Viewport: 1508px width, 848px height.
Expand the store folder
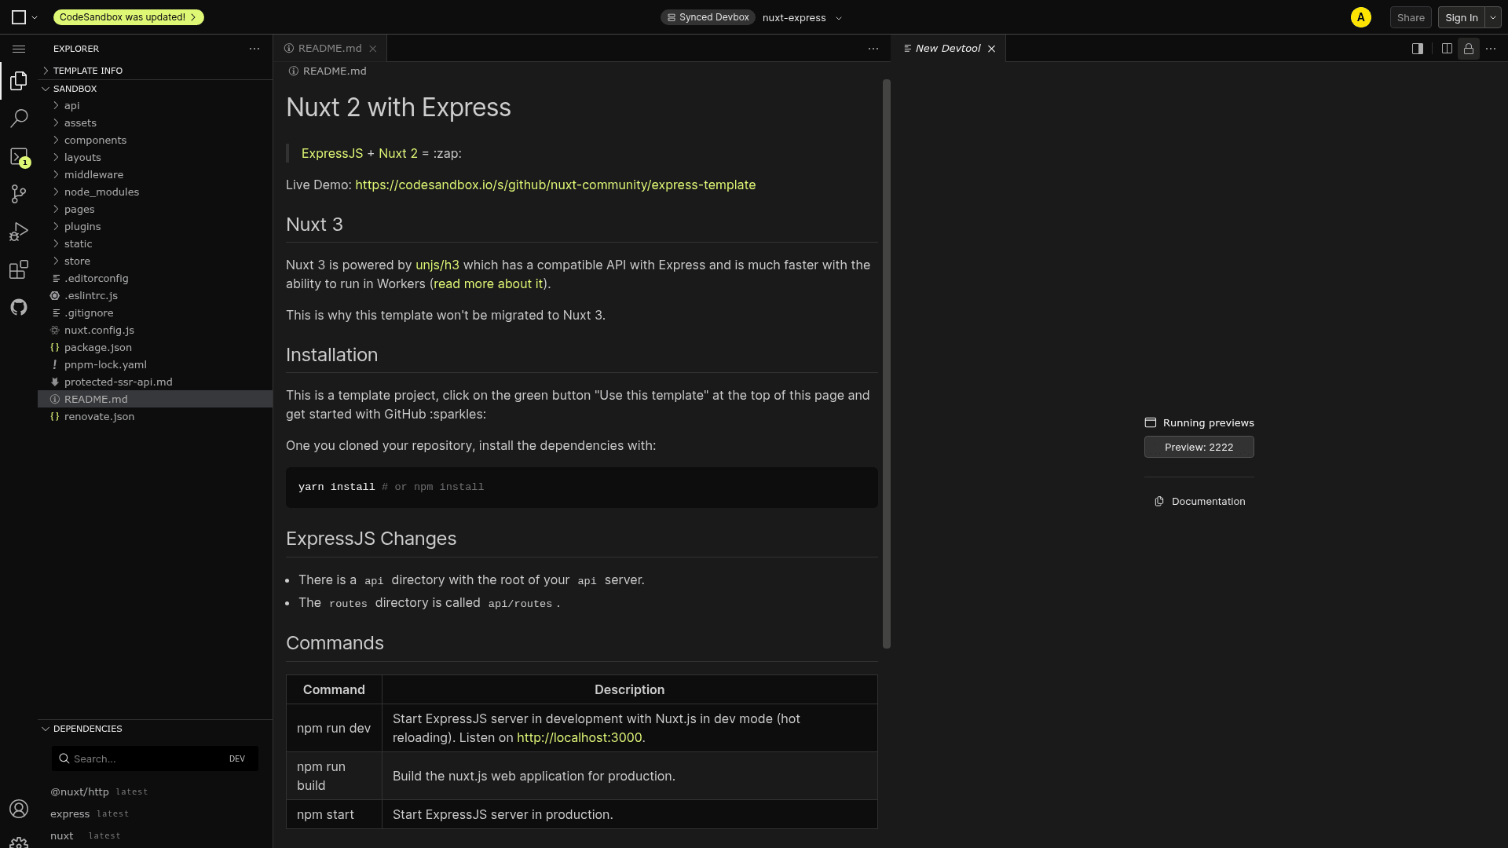click(156, 261)
